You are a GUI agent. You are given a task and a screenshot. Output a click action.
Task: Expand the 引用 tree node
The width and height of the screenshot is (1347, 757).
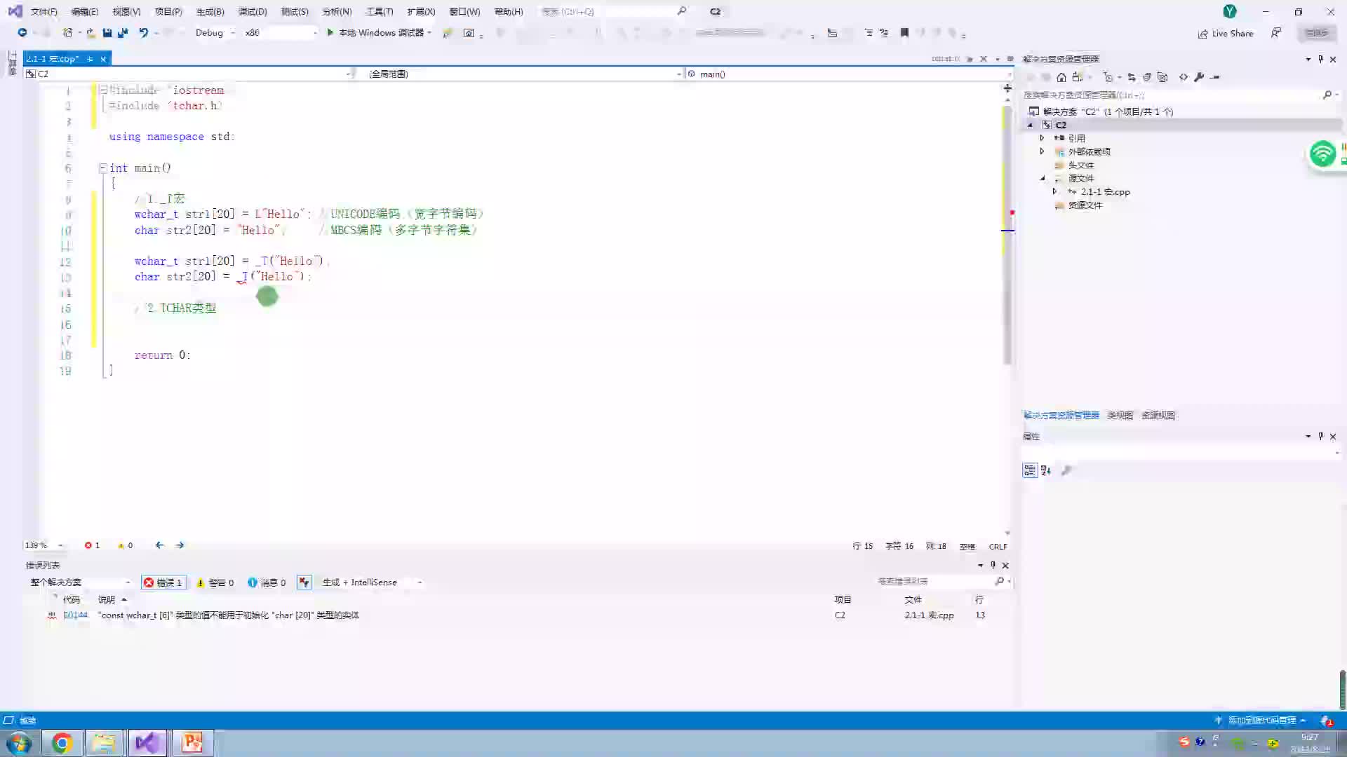pyautogui.click(x=1041, y=137)
